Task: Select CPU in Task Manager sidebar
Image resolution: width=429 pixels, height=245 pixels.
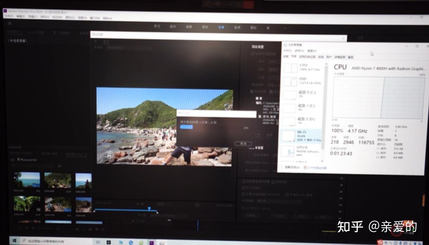Action: pos(302,67)
